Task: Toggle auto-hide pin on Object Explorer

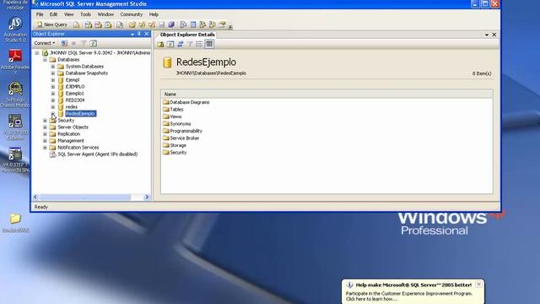Action: tap(139, 34)
